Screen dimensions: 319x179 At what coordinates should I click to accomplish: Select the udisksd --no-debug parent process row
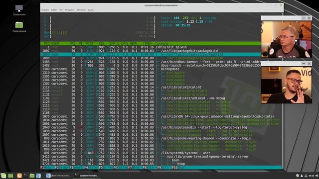(151, 98)
